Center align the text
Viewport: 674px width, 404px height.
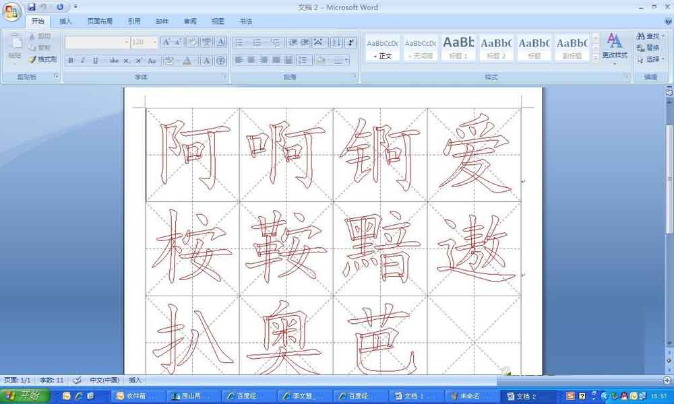[x=251, y=61]
